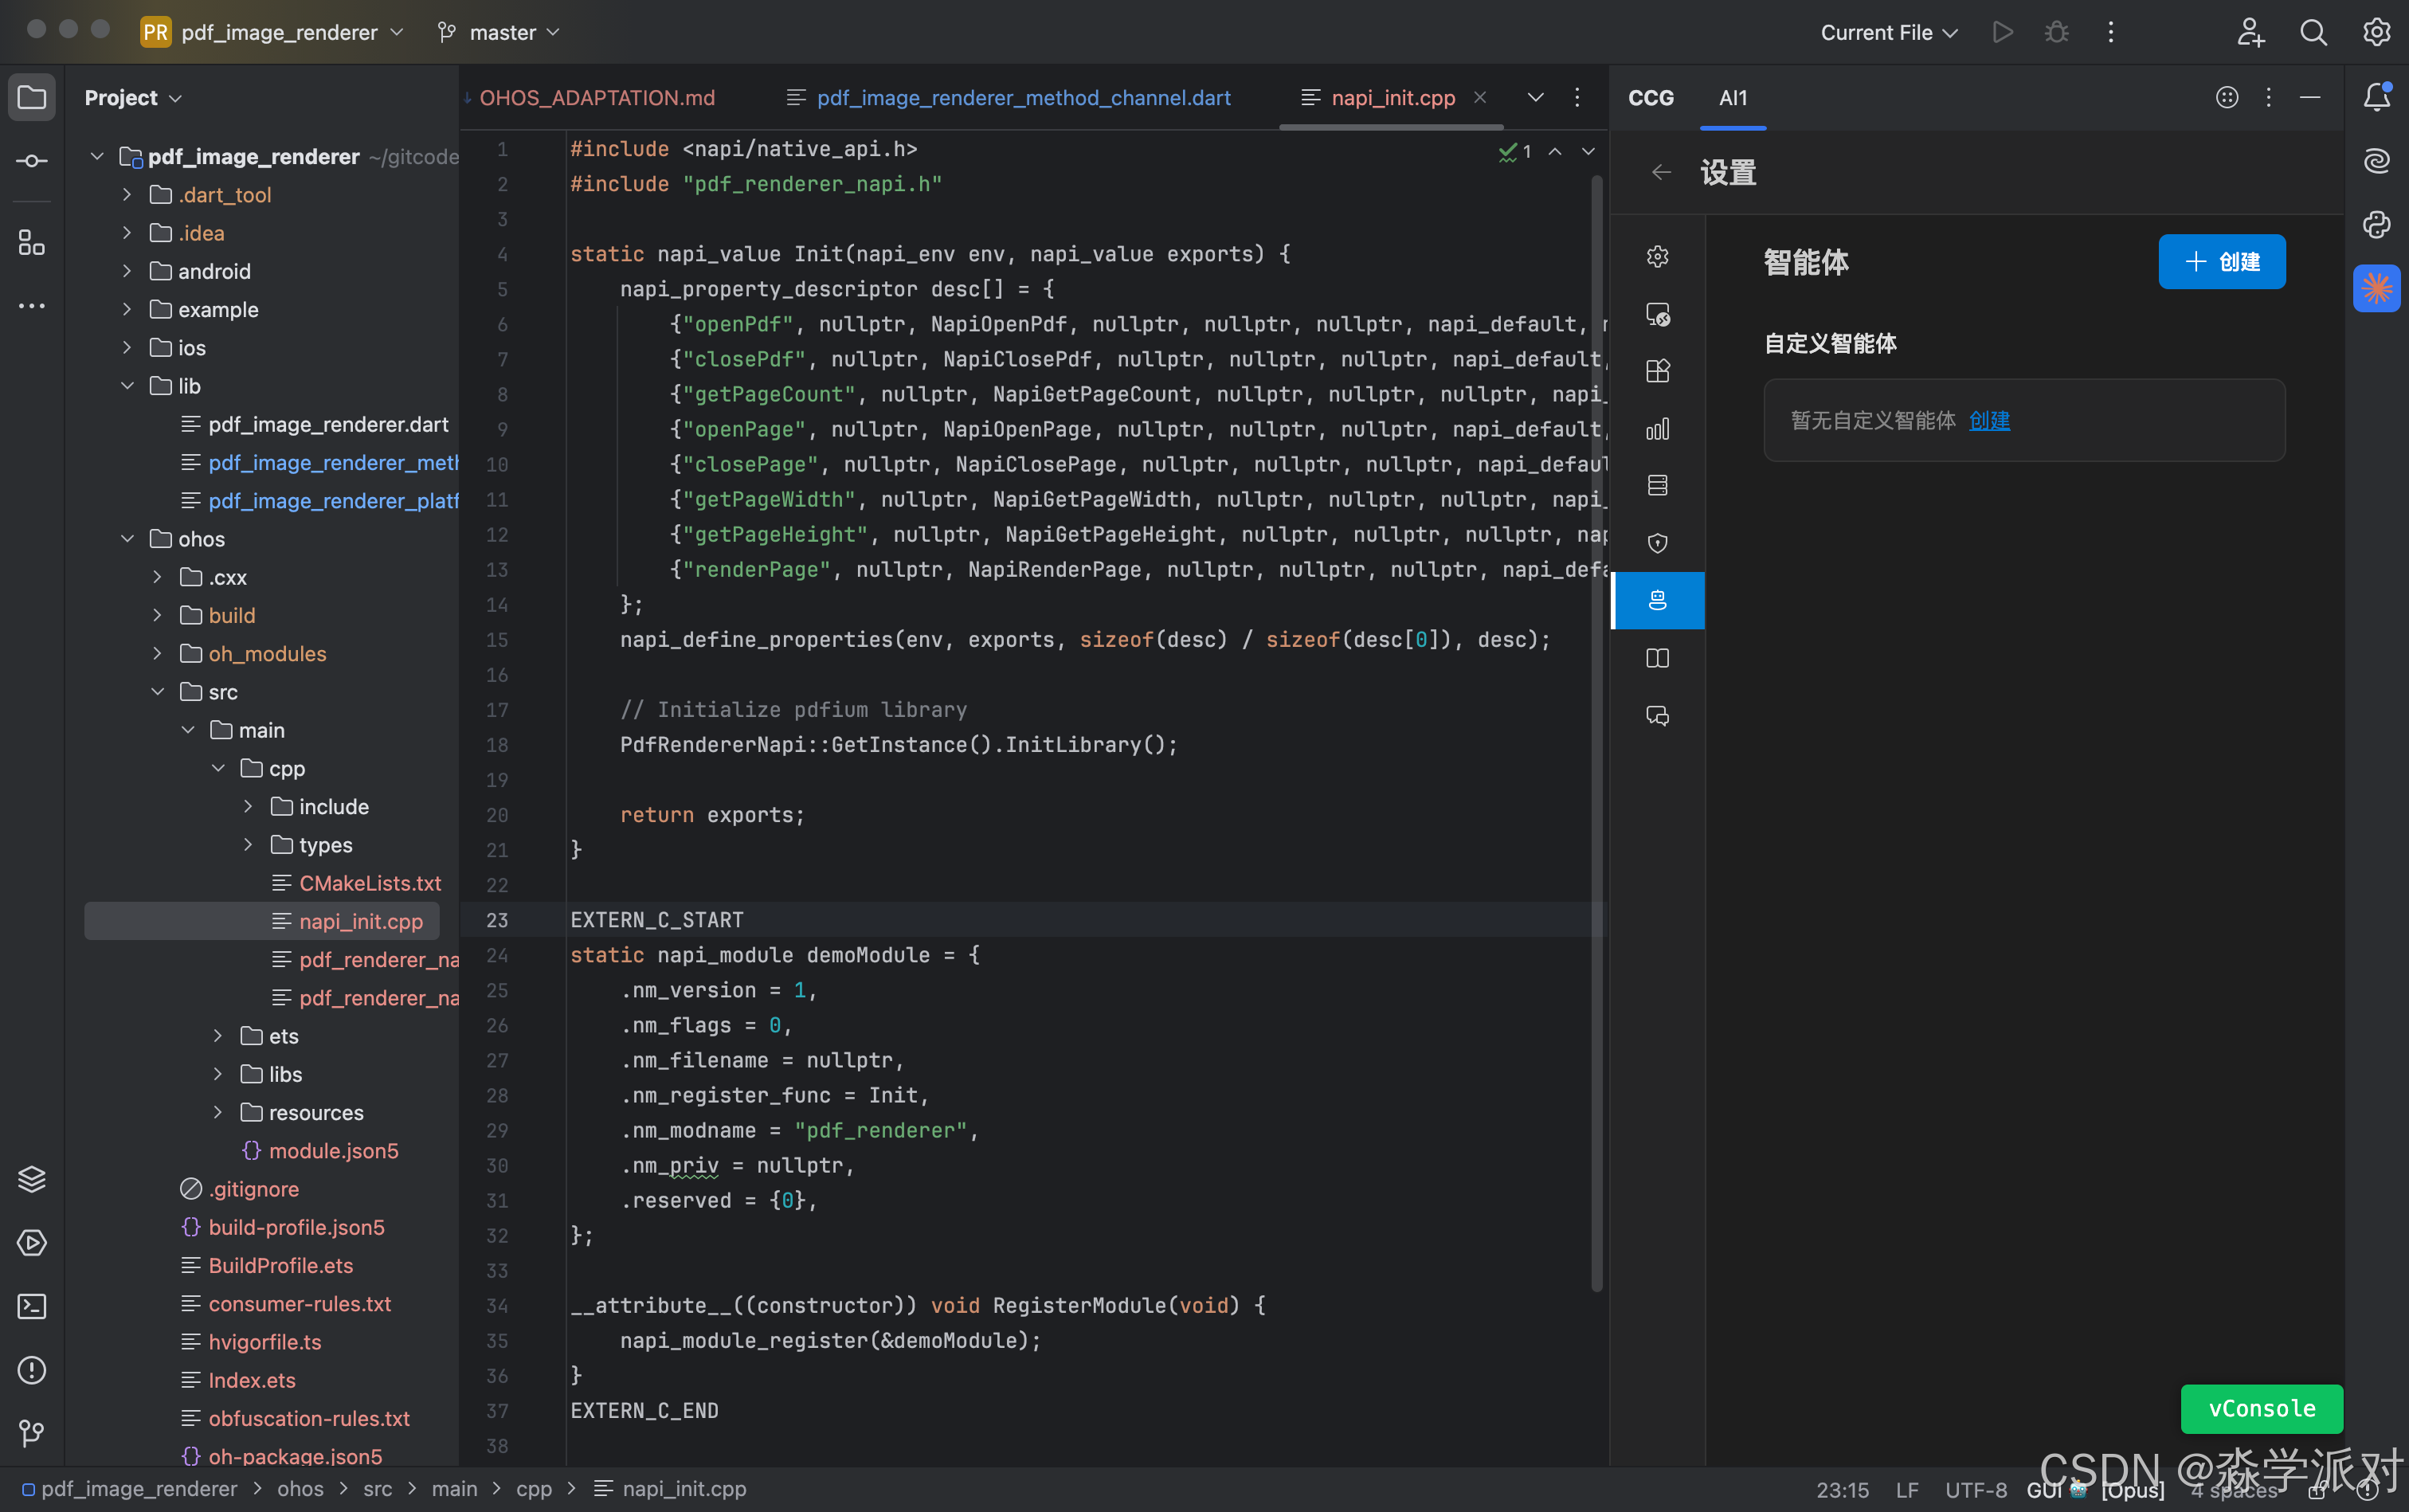Select the shield icon in settings sidebar

[1657, 543]
